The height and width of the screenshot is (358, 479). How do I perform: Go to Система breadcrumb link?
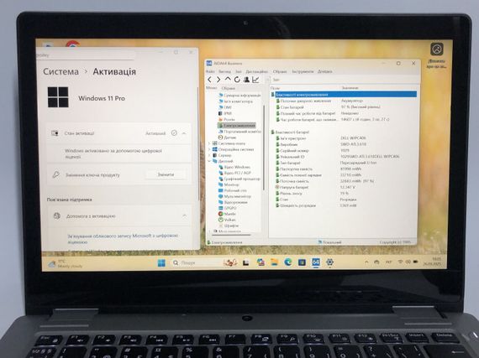(x=61, y=71)
